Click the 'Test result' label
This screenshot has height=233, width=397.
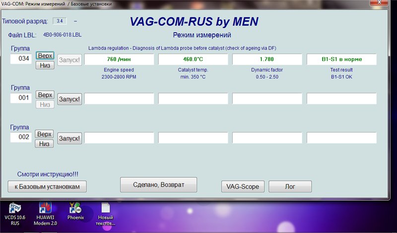pyautogui.click(x=341, y=70)
